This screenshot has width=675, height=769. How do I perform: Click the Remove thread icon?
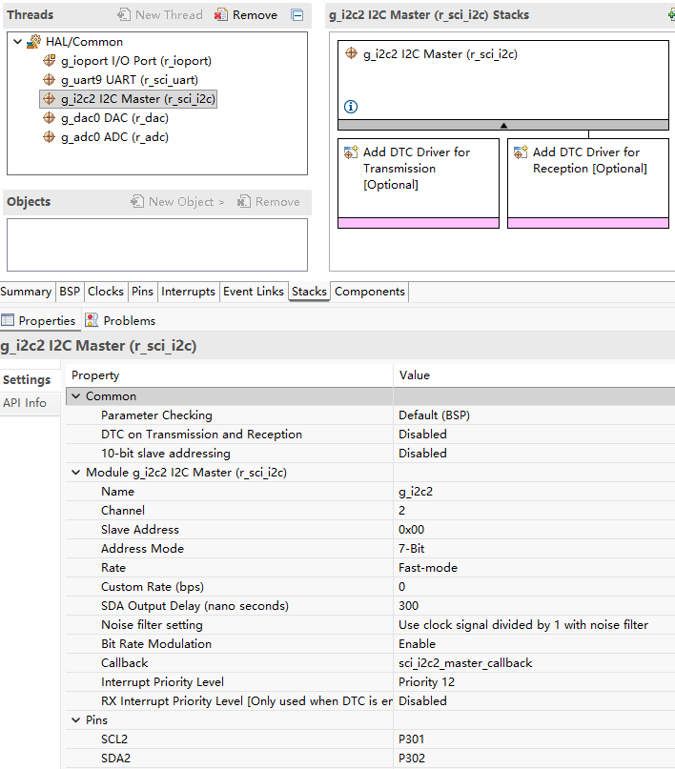click(x=221, y=14)
